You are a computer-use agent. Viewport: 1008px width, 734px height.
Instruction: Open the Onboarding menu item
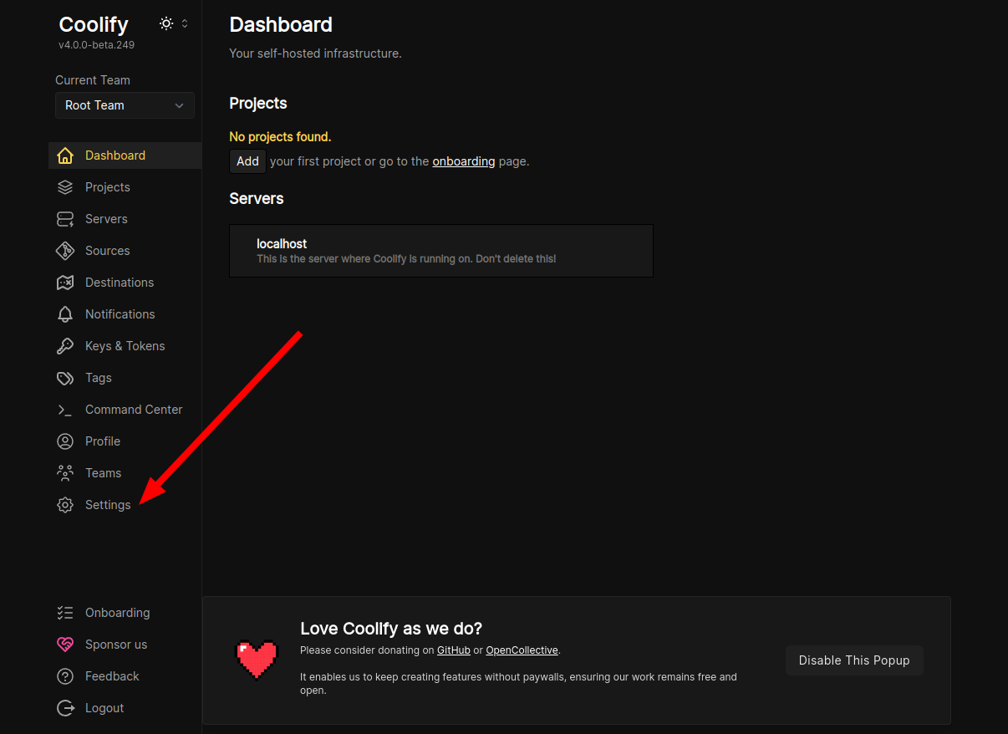(x=125, y=613)
